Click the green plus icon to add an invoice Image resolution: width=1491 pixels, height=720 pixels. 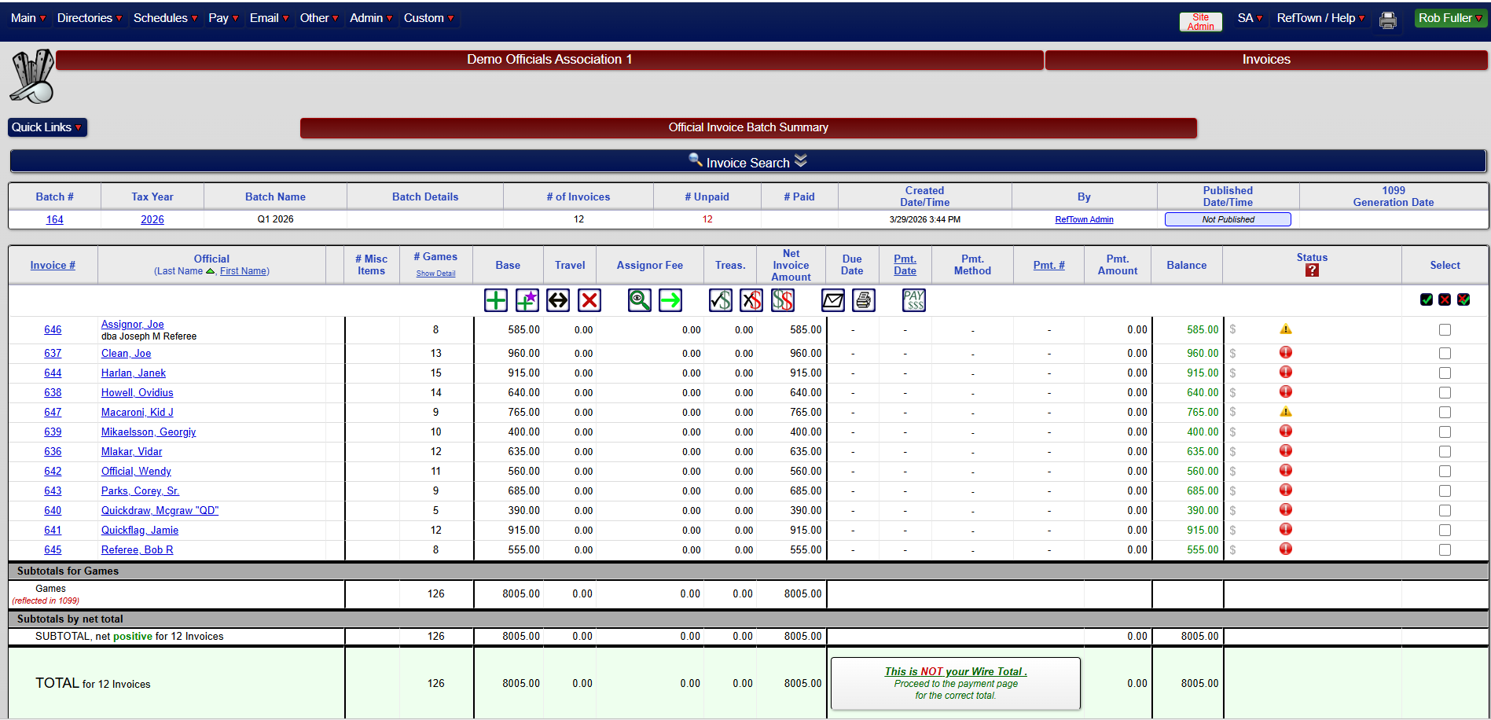[x=495, y=299]
